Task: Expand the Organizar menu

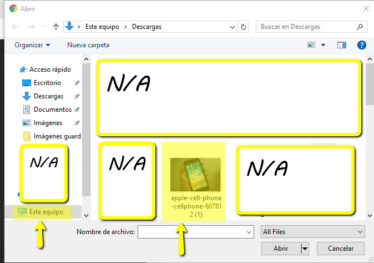Action: pos(32,45)
